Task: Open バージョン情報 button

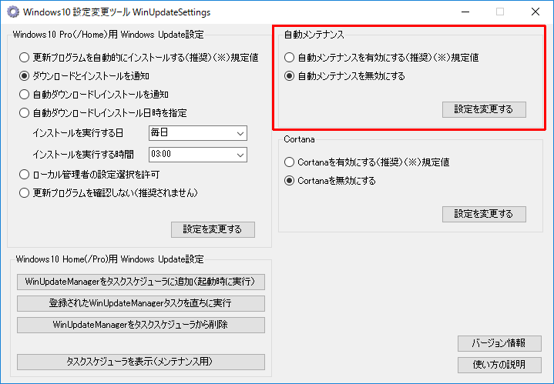Action: [x=499, y=343]
